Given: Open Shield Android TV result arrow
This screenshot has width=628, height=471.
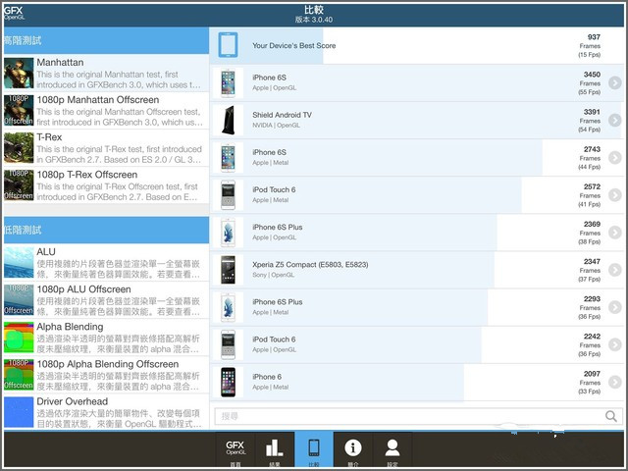Looking at the screenshot, I should [x=614, y=120].
